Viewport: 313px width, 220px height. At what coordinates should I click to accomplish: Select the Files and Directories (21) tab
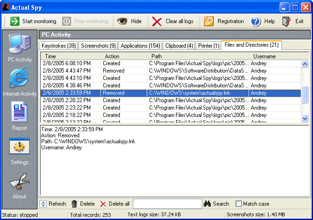coord(251,45)
